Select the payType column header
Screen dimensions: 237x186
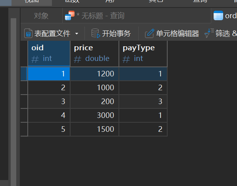pos(143,53)
